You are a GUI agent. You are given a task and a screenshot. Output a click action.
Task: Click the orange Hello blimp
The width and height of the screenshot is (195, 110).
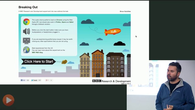point(112,32)
